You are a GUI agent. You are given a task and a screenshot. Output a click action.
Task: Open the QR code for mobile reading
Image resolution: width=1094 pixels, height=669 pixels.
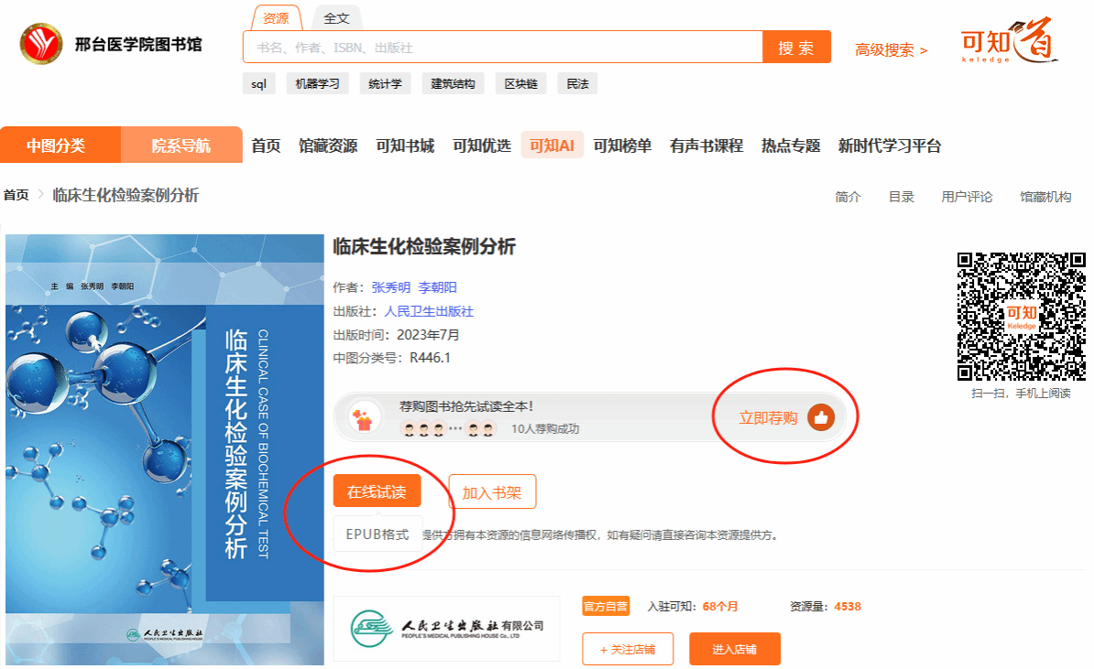tap(1022, 317)
